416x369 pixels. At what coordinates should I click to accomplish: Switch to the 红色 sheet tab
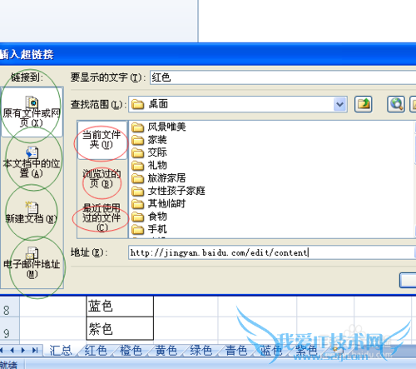click(96, 351)
